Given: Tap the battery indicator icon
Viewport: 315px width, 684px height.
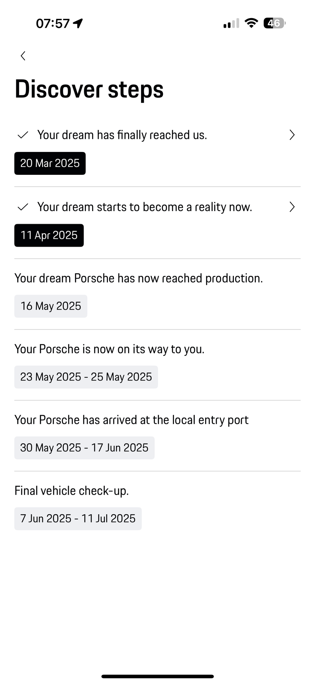Looking at the screenshot, I should pyautogui.click(x=274, y=23).
